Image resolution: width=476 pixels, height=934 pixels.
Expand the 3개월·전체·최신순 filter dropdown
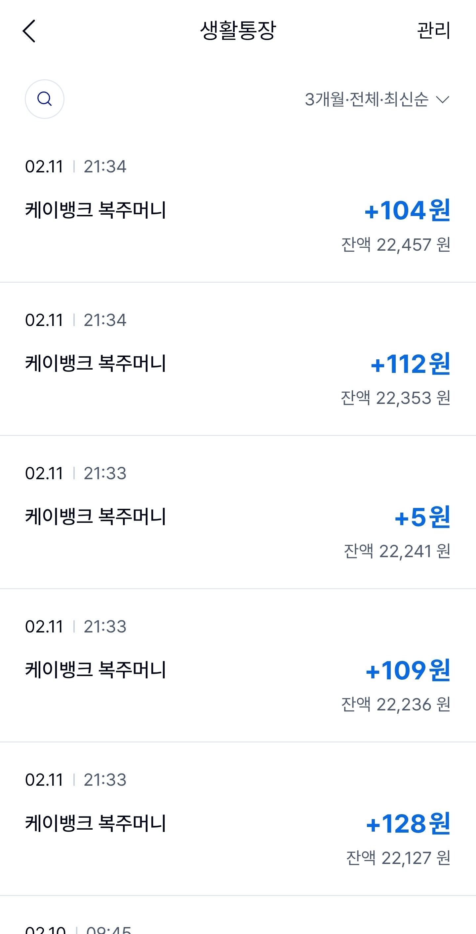377,99
